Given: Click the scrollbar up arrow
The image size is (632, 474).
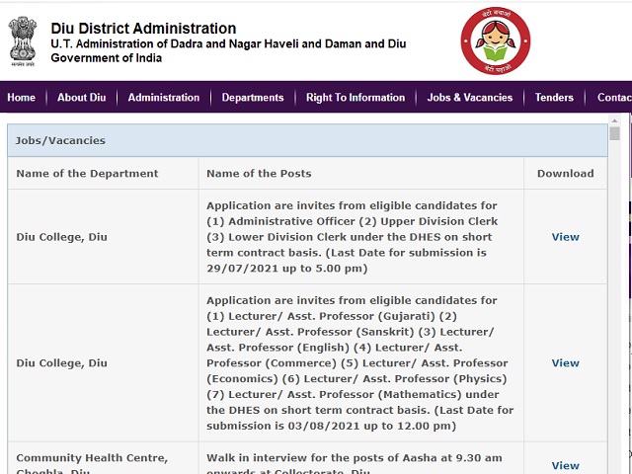Looking at the screenshot, I should click(x=614, y=120).
